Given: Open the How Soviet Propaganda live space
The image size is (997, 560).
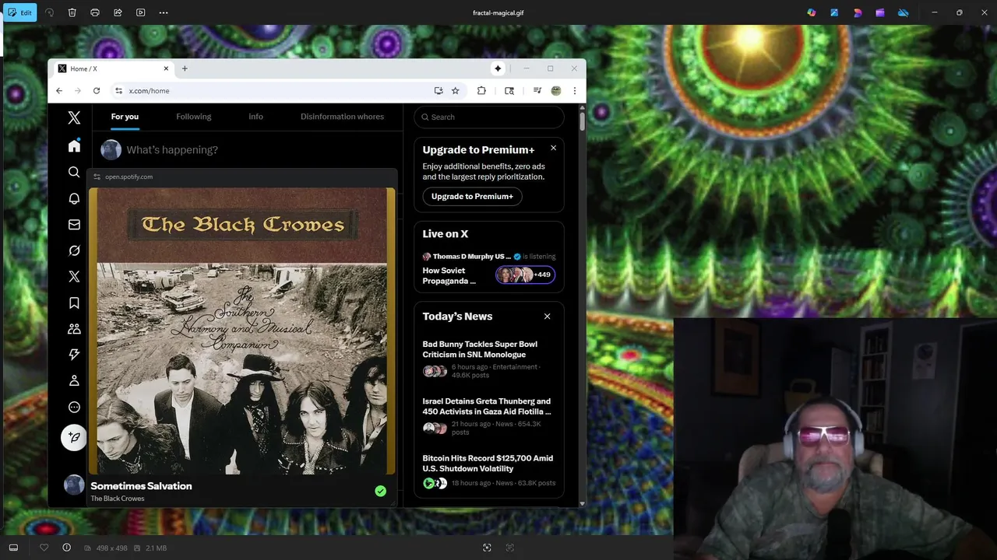Looking at the screenshot, I should 449,275.
